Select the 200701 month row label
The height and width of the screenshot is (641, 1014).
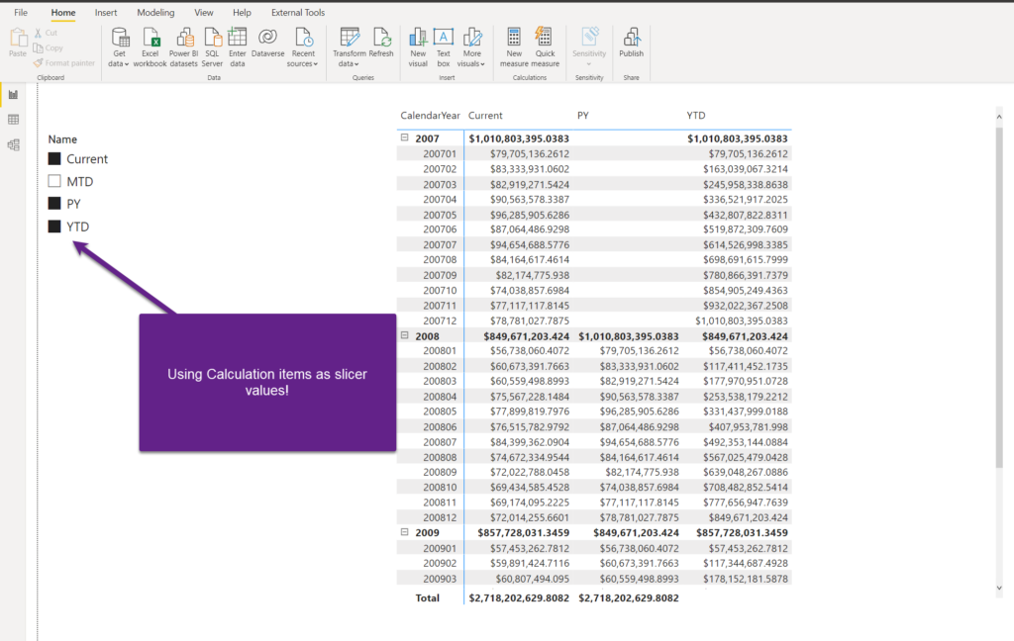point(440,153)
